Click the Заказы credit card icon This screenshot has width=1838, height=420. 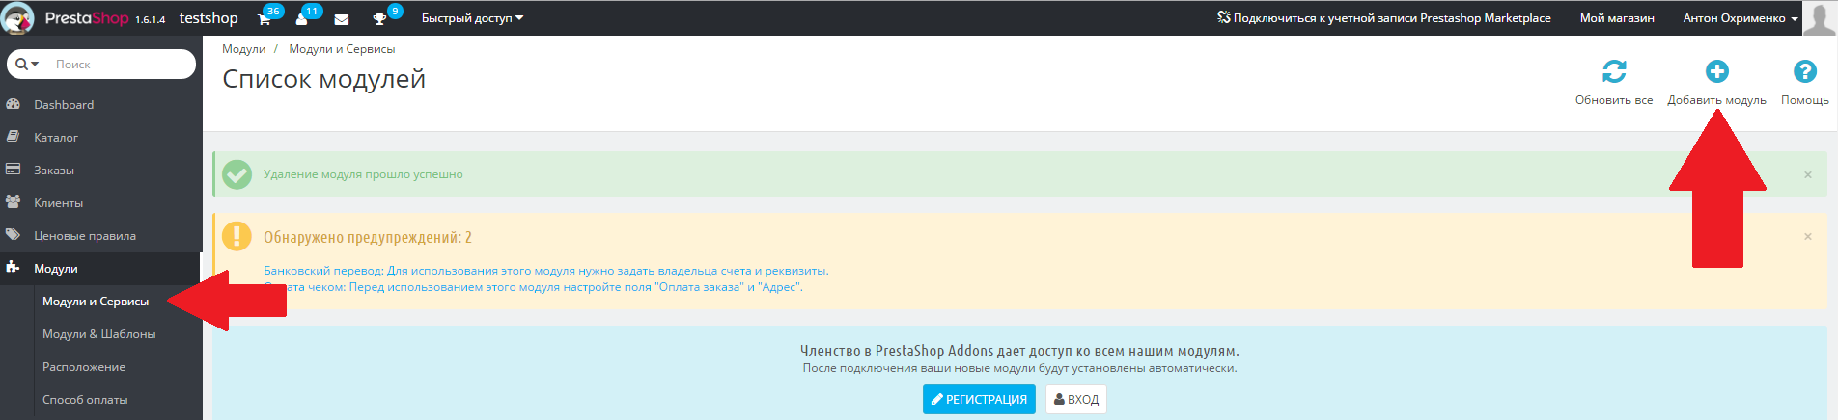(x=14, y=170)
